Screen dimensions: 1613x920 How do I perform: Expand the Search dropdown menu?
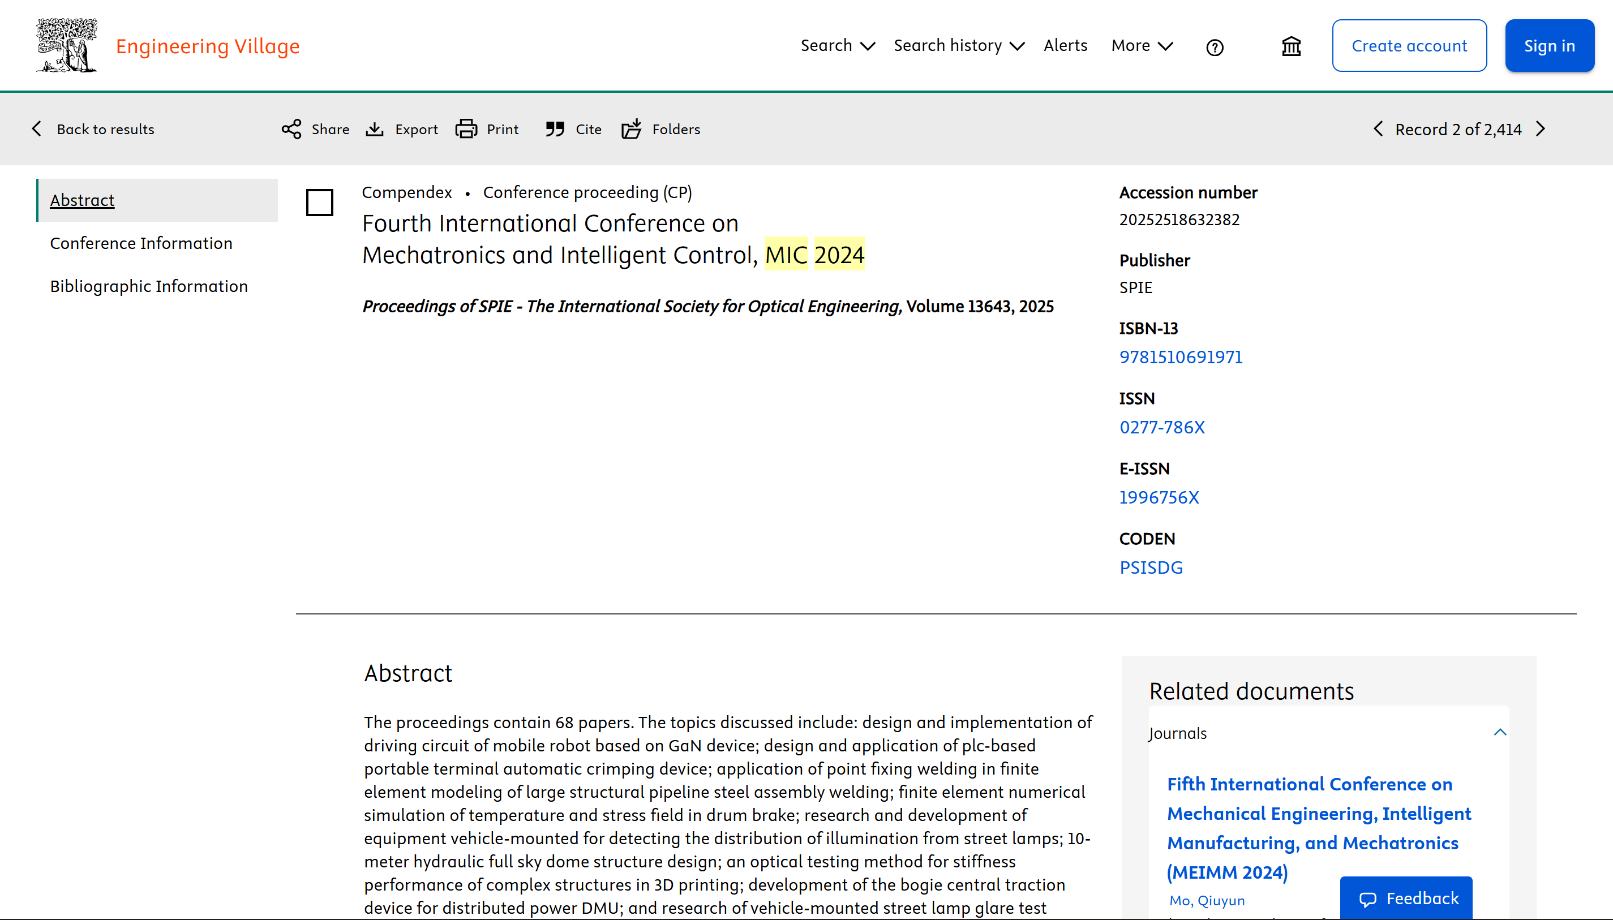click(838, 45)
